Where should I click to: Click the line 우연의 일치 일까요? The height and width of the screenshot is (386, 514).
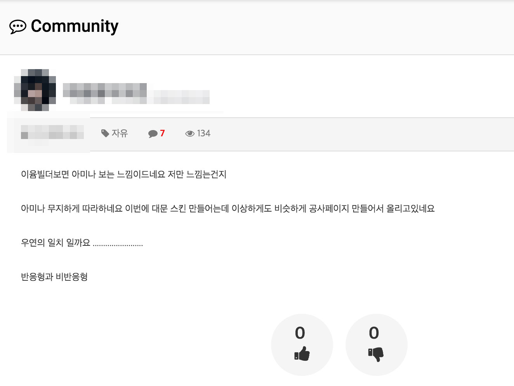click(x=82, y=243)
